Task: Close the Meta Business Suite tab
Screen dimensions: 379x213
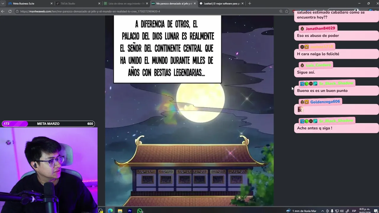Action: [x=51, y=4]
